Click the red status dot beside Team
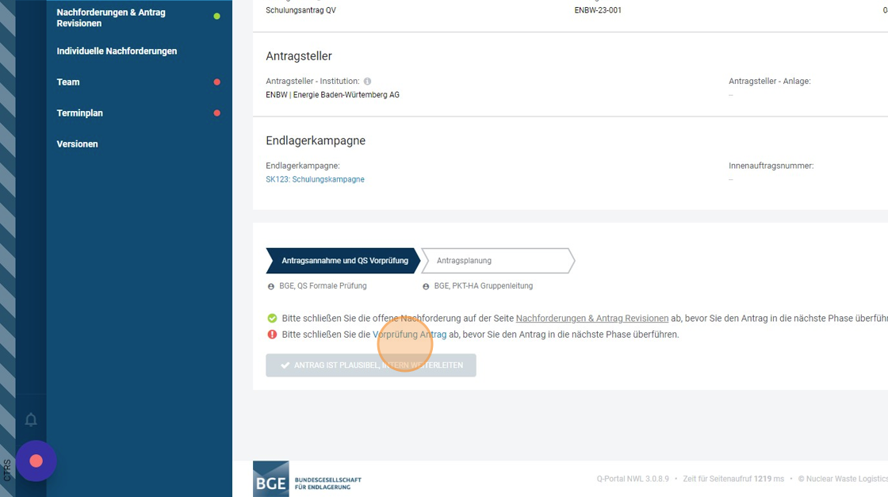 pyautogui.click(x=217, y=82)
